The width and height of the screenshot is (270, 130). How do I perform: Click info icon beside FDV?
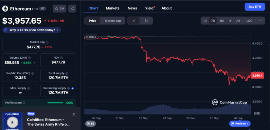point(62,58)
